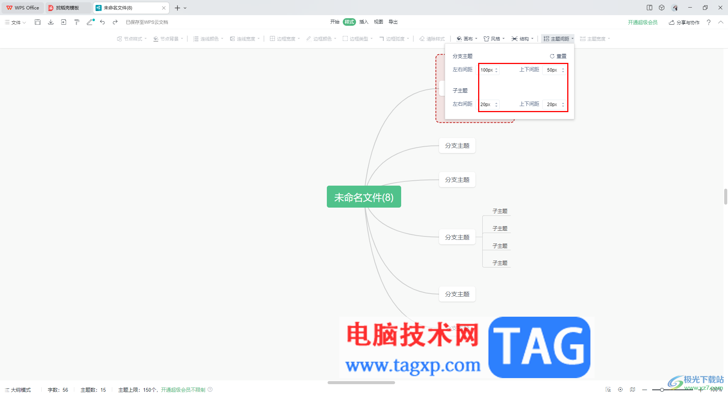The height and width of the screenshot is (394, 728).
Task: Open the 风格 style dropdown
Action: pyautogui.click(x=494, y=39)
